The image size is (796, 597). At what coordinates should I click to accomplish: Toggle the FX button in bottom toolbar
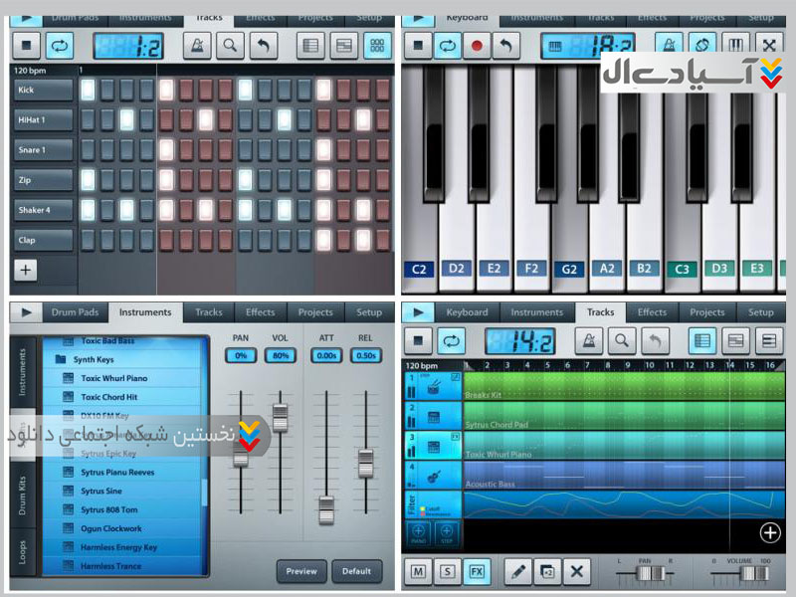click(478, 571)
